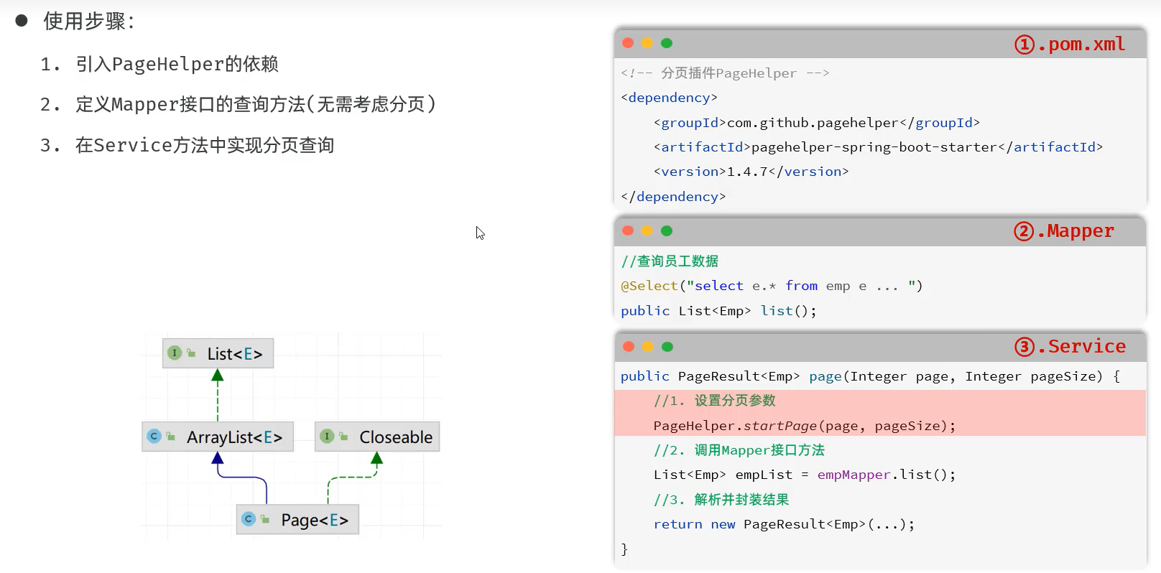Click the class icon beside Page<E>

click(x=249, y=519)
